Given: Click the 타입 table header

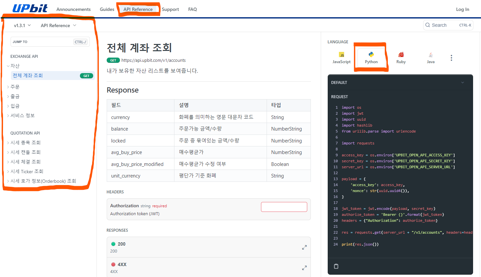Looking at the screenshot, I should 289,105.
